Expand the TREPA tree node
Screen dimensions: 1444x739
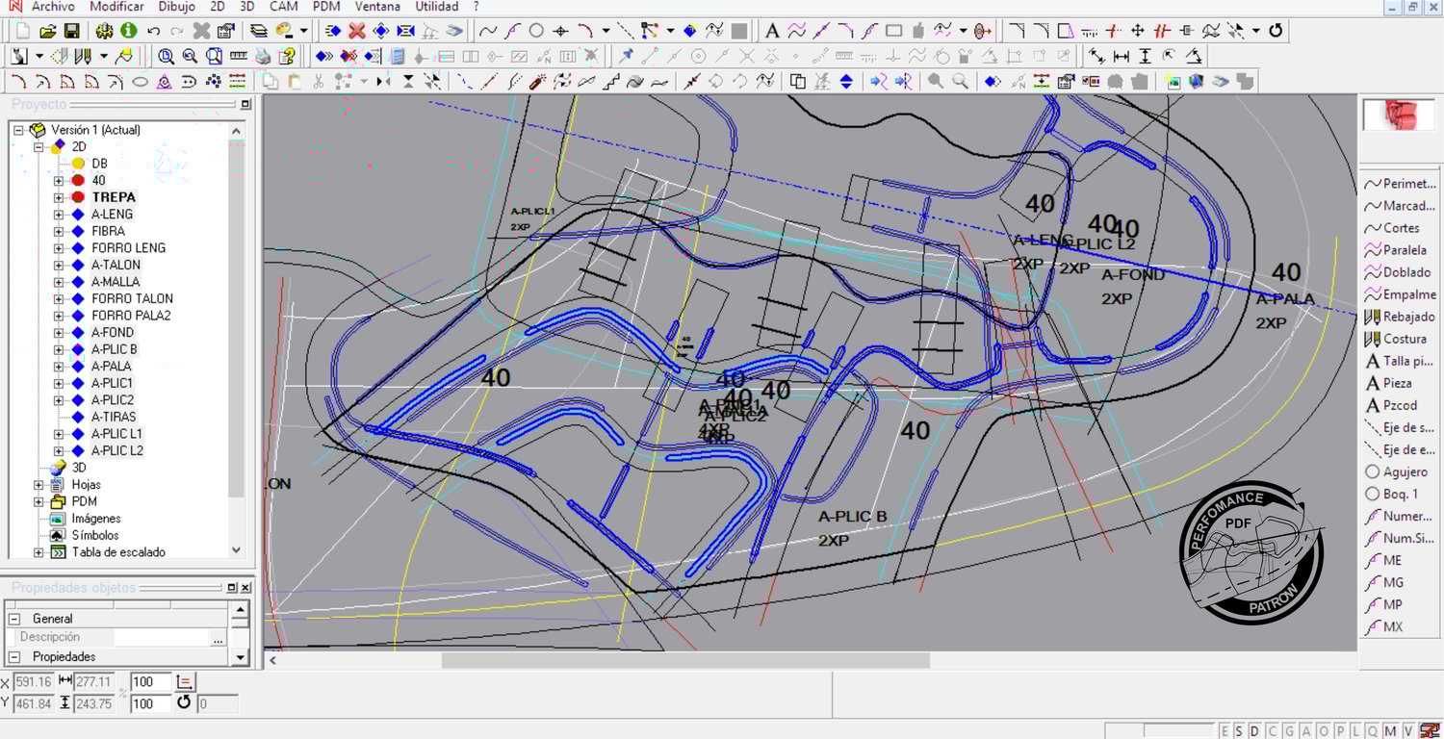tap(59, 197)
